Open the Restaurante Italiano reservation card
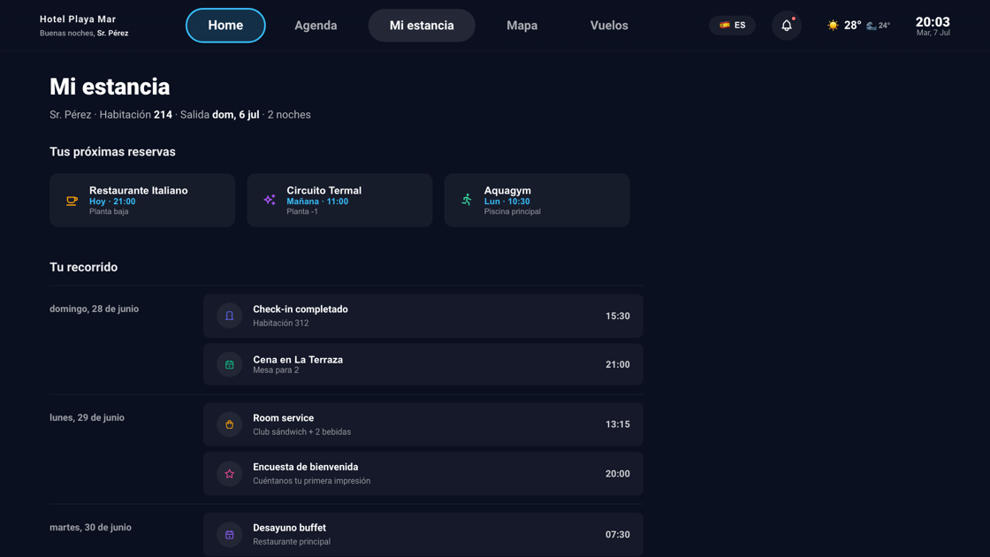This screenshot has height=557, width=990. [142, 200]
